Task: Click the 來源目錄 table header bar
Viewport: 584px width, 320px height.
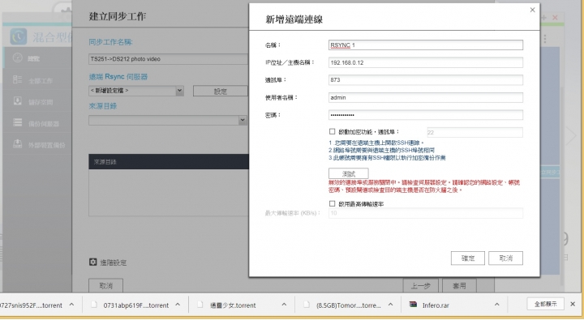Action: (x=169, y=161)
